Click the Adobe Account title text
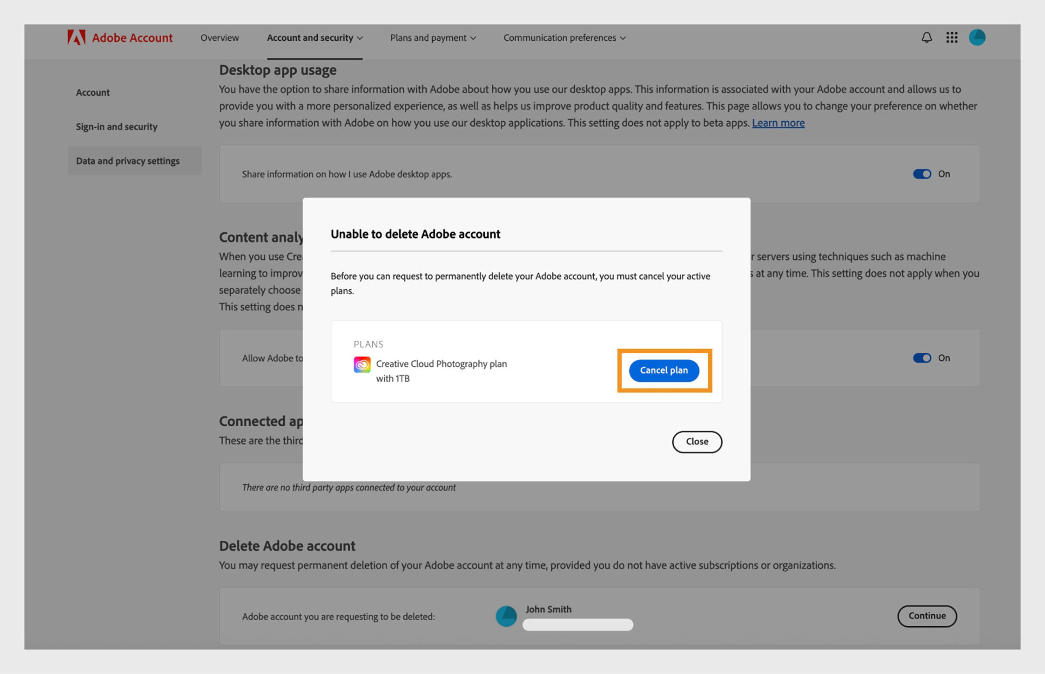This screenshot has height=674, width=1045. coord(132,38)
